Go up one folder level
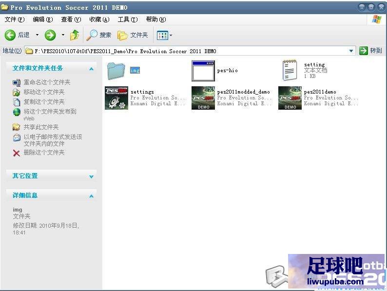The height and width of the screenshot is (291, 387). [x=74, y=35]
